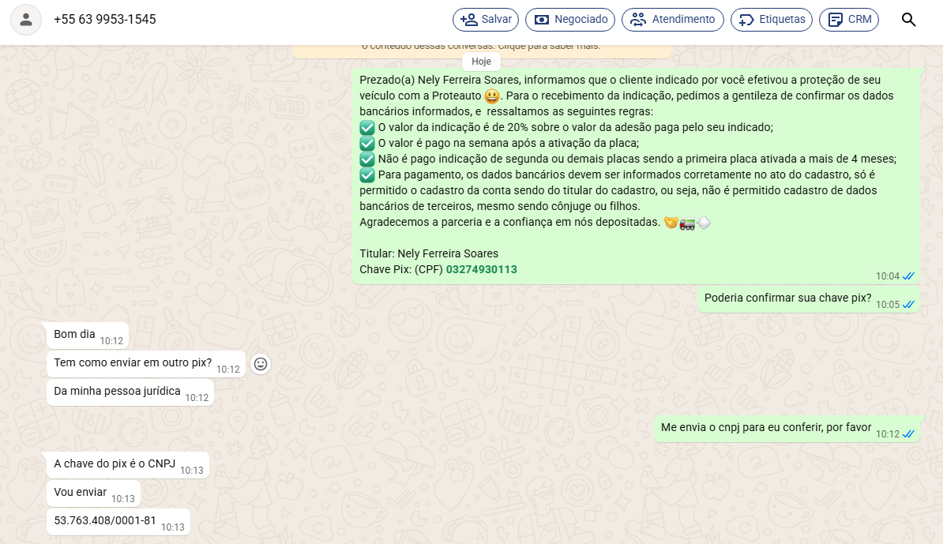
Task: Click the encryption notice banner
Action: (x=481, y=47)
